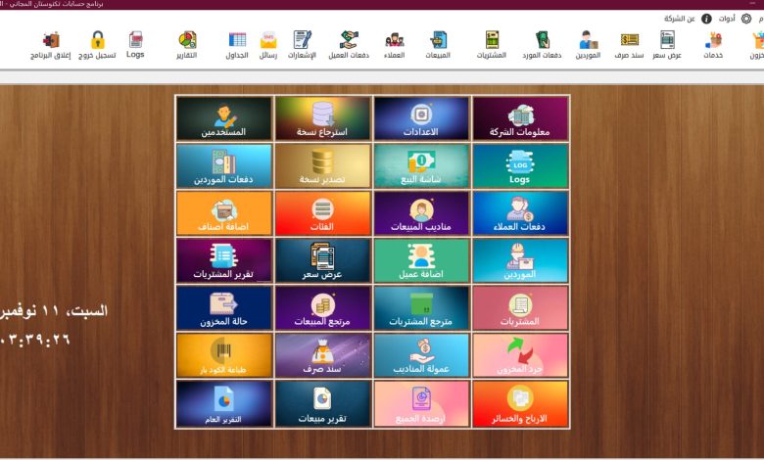Screen dimensions: 764x460
Task: Open the المستخدمين (Users) tile
Action: [224, 118]
